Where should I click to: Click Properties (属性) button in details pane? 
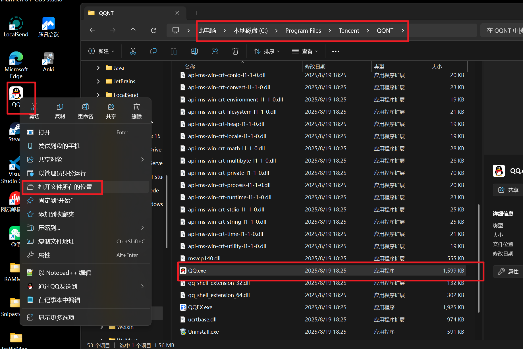pyautogui.click(x=508, y=272)
